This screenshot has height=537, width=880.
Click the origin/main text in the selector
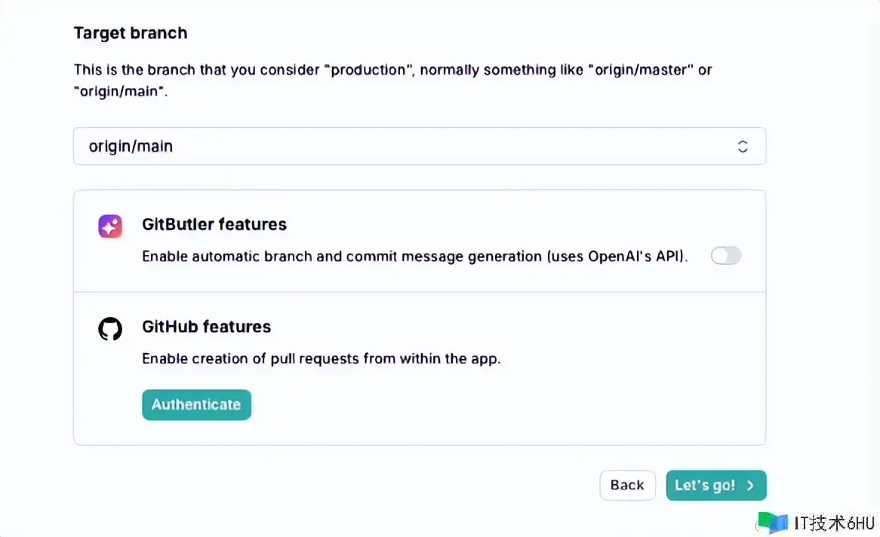click(x=131, y=146)
